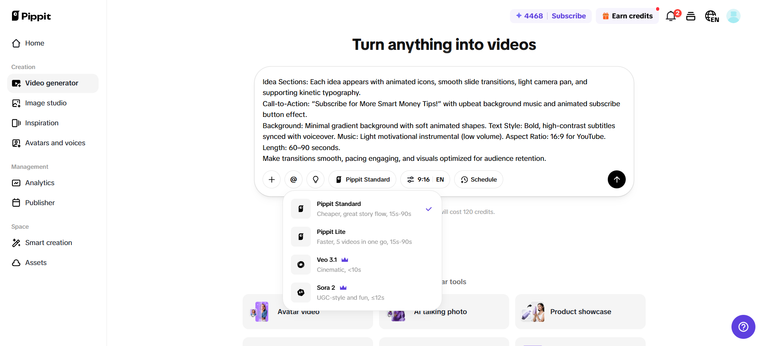This screenshot has width=765, height=346.
Task: Change language via the globe EN icon
Action: [x=712, y=16]
